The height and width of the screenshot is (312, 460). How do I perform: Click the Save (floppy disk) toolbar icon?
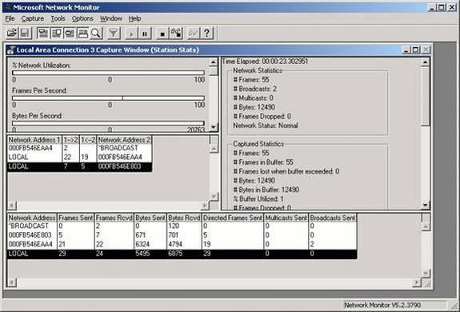(25, 33)
